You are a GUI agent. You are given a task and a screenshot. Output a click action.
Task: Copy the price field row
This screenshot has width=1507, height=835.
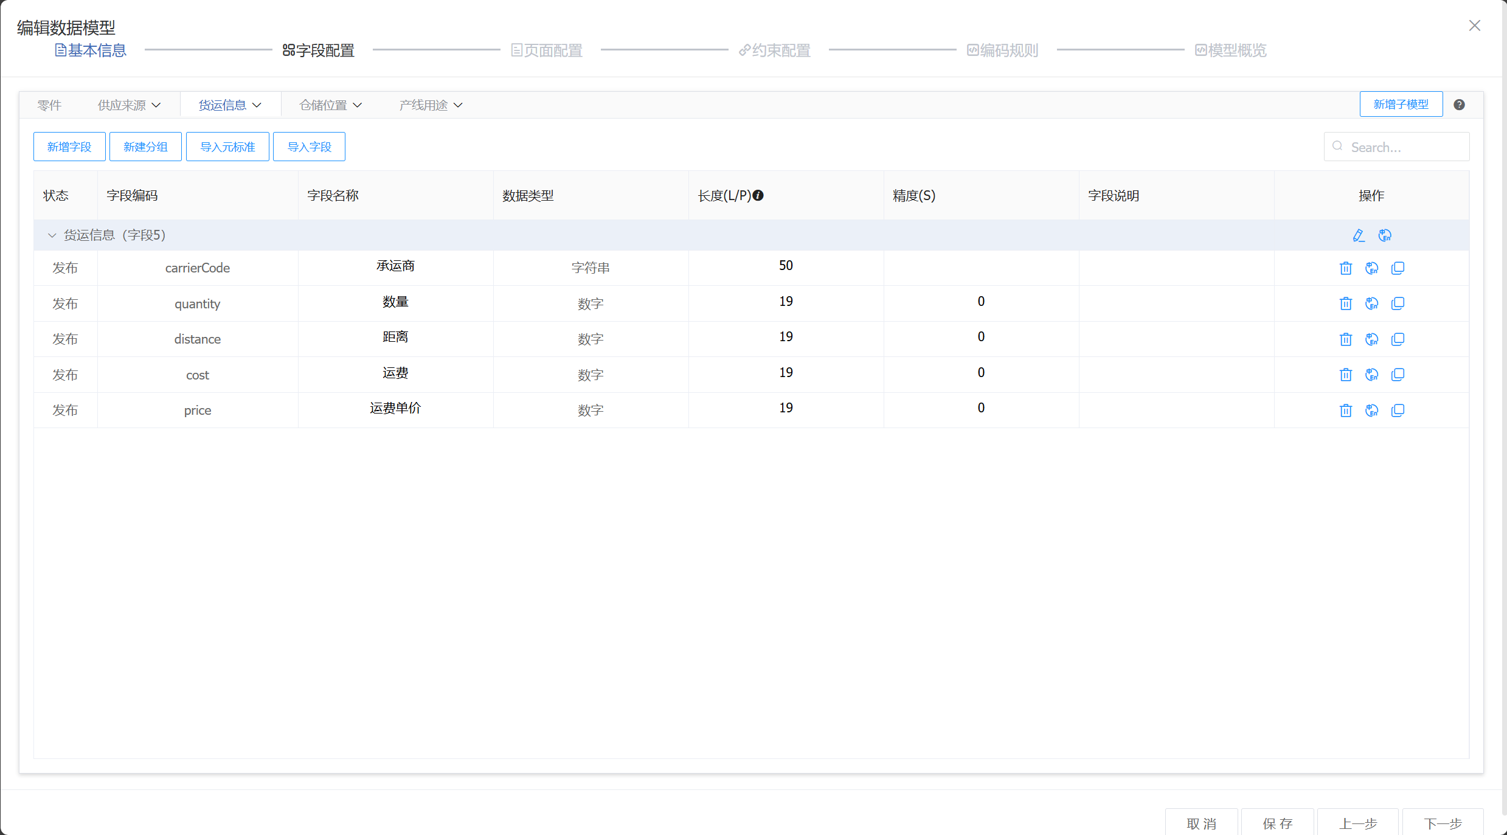1398,411
